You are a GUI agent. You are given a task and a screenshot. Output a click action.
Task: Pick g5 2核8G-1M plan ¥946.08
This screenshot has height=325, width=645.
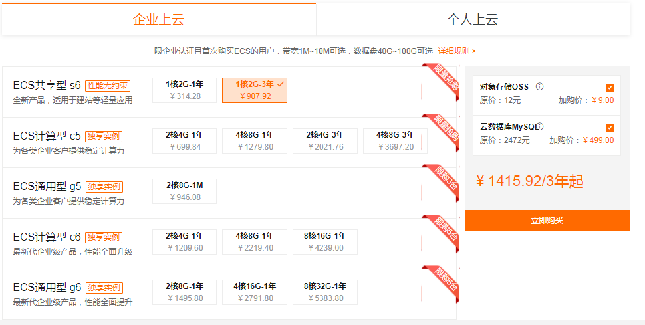(x=184, y=191)
